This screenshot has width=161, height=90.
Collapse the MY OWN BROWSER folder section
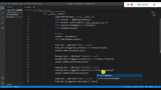13,15
